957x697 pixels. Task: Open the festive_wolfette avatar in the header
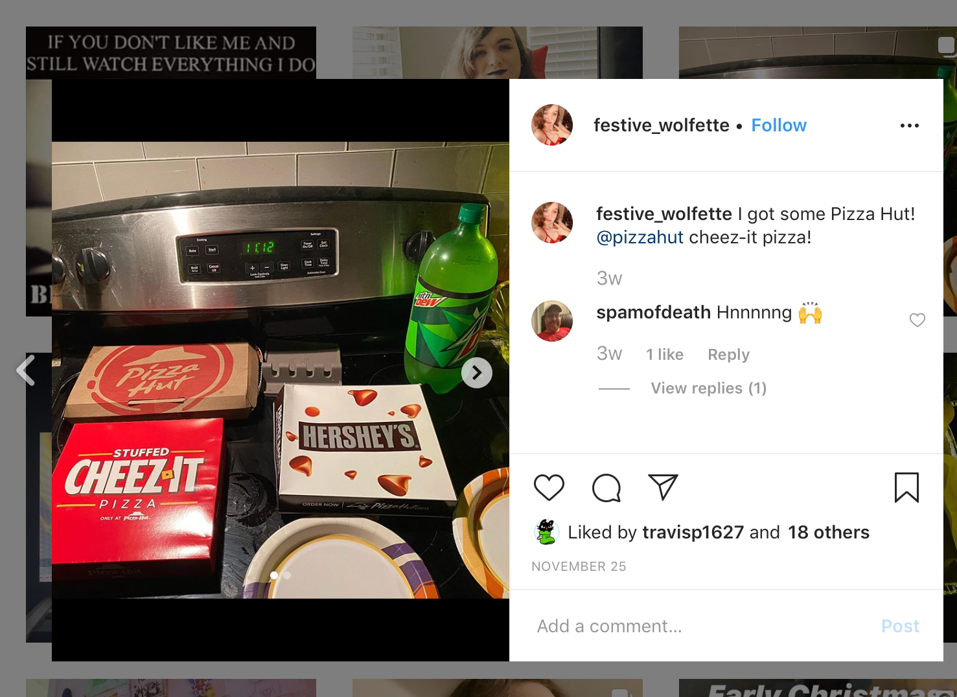tap(552, 125)
